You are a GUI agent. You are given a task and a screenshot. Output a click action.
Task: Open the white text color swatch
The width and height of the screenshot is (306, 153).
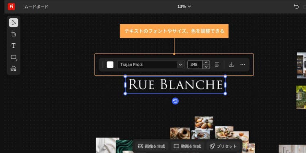[x=110, y=64]
